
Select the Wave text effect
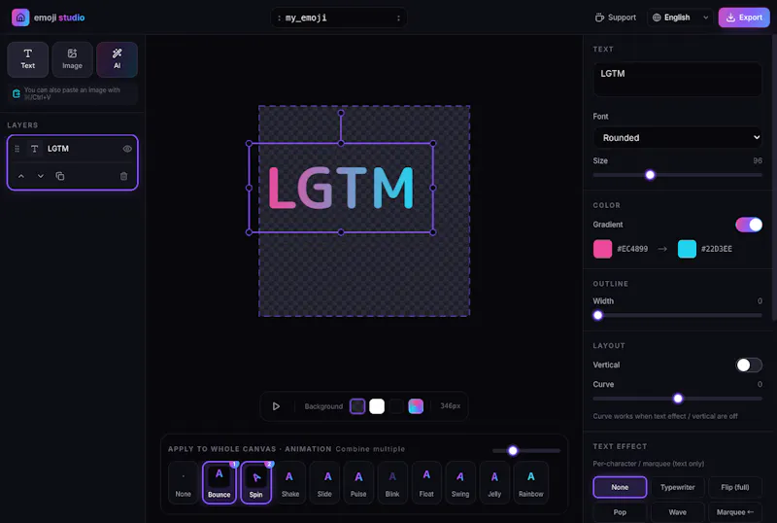tap(677, 512)
